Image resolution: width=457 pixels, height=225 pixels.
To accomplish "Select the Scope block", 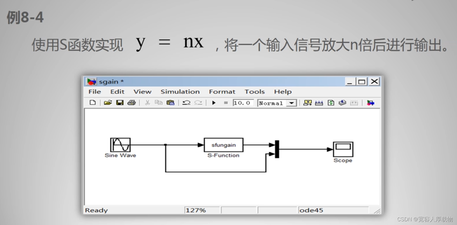I will (343, 149).
